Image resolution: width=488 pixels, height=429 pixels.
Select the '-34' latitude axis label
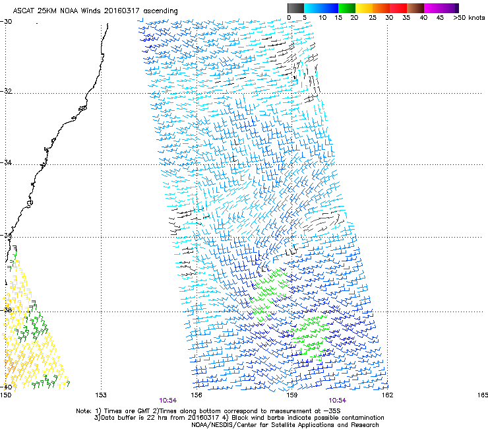coord(6,162)
